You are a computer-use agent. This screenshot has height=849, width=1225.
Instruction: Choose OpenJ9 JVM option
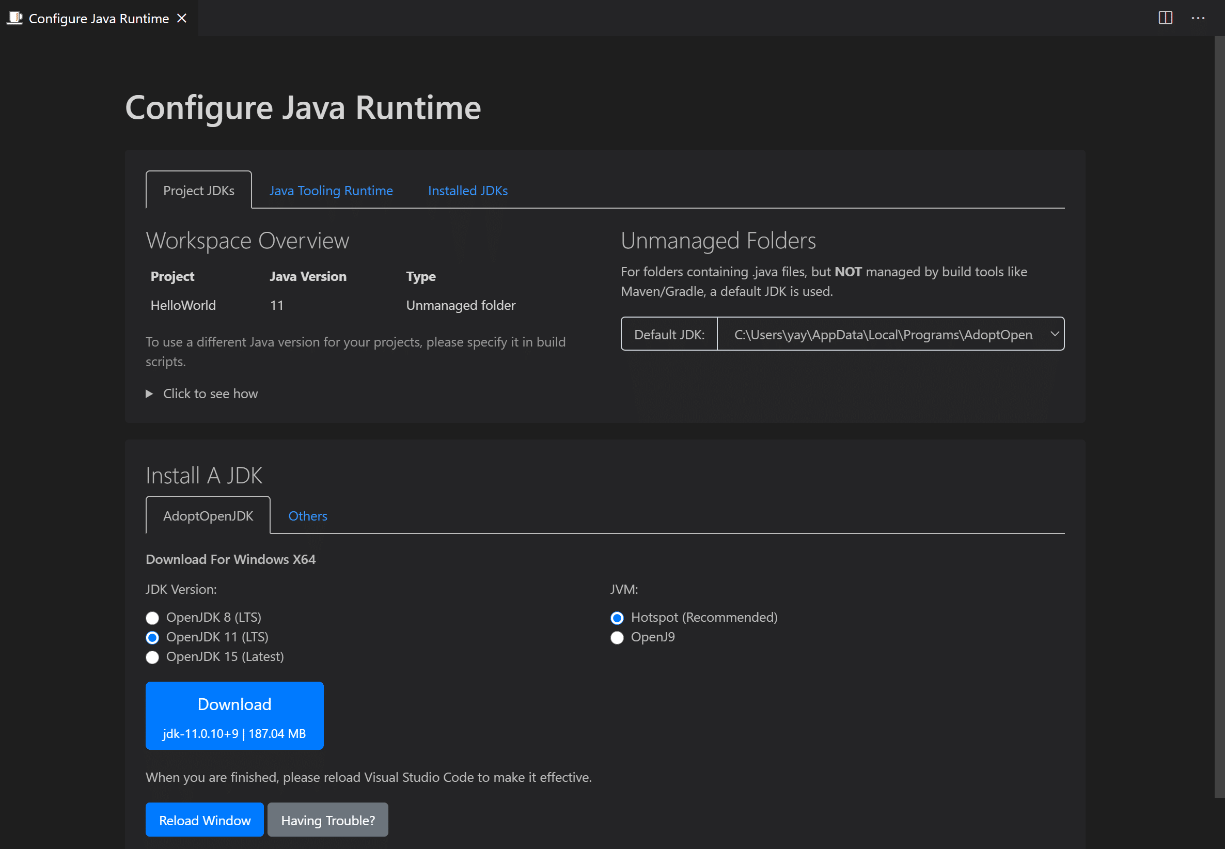click(x=617, y=637)
